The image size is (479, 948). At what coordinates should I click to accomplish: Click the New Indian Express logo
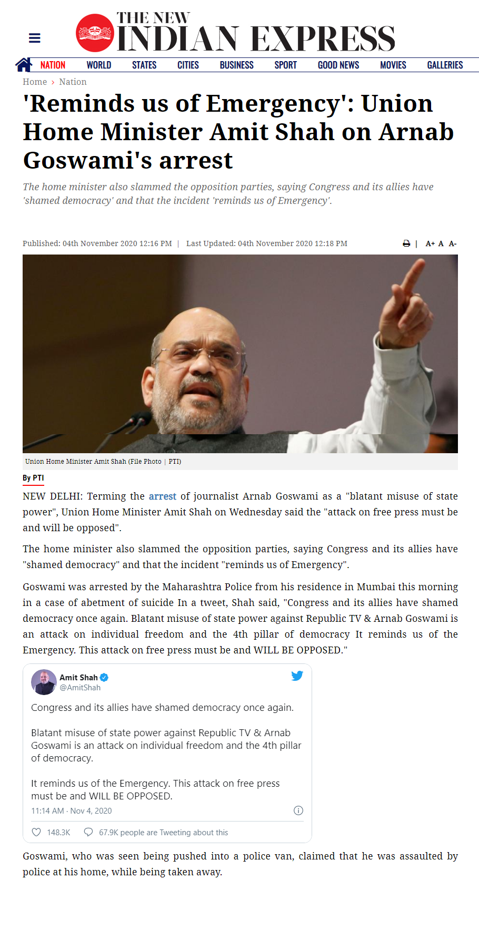coord(235,32)
